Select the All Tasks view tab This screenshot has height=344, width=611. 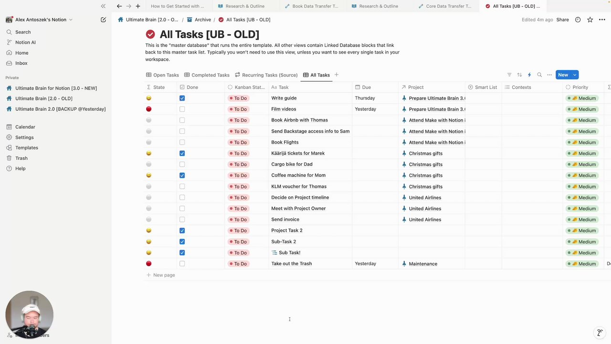tap(316, 75)
